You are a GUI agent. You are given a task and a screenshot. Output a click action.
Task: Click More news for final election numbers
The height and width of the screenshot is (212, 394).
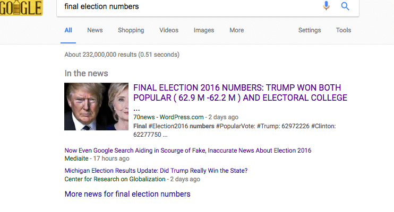pos(127,194)
